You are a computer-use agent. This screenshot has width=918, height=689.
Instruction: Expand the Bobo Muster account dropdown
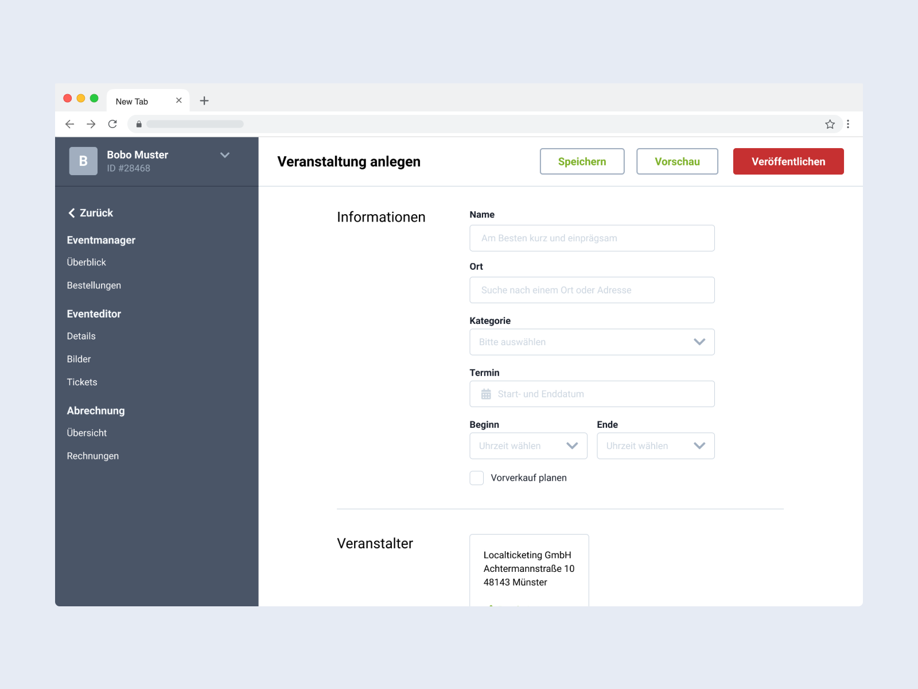pyautogui.click(x=225, y=155)
